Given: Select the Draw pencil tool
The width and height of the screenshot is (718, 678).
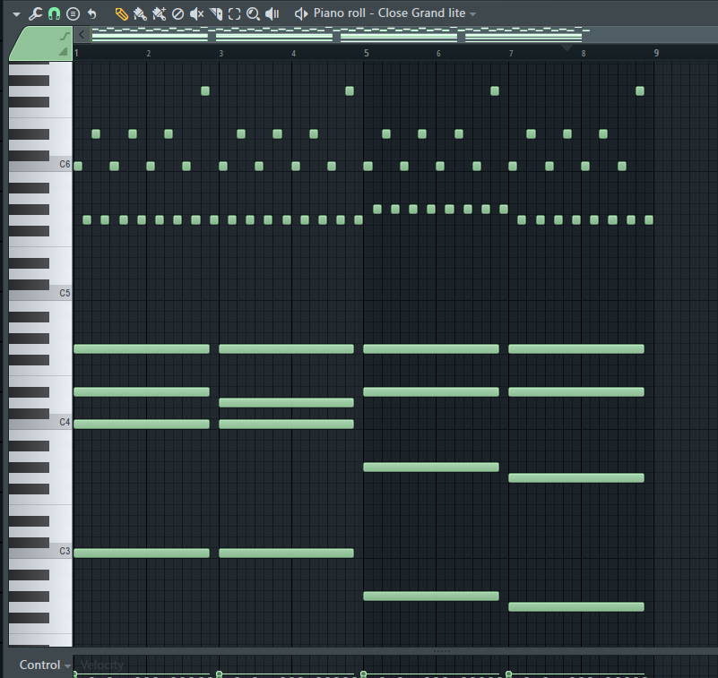Looking at the screenshot, I should (x=121, y=14).
